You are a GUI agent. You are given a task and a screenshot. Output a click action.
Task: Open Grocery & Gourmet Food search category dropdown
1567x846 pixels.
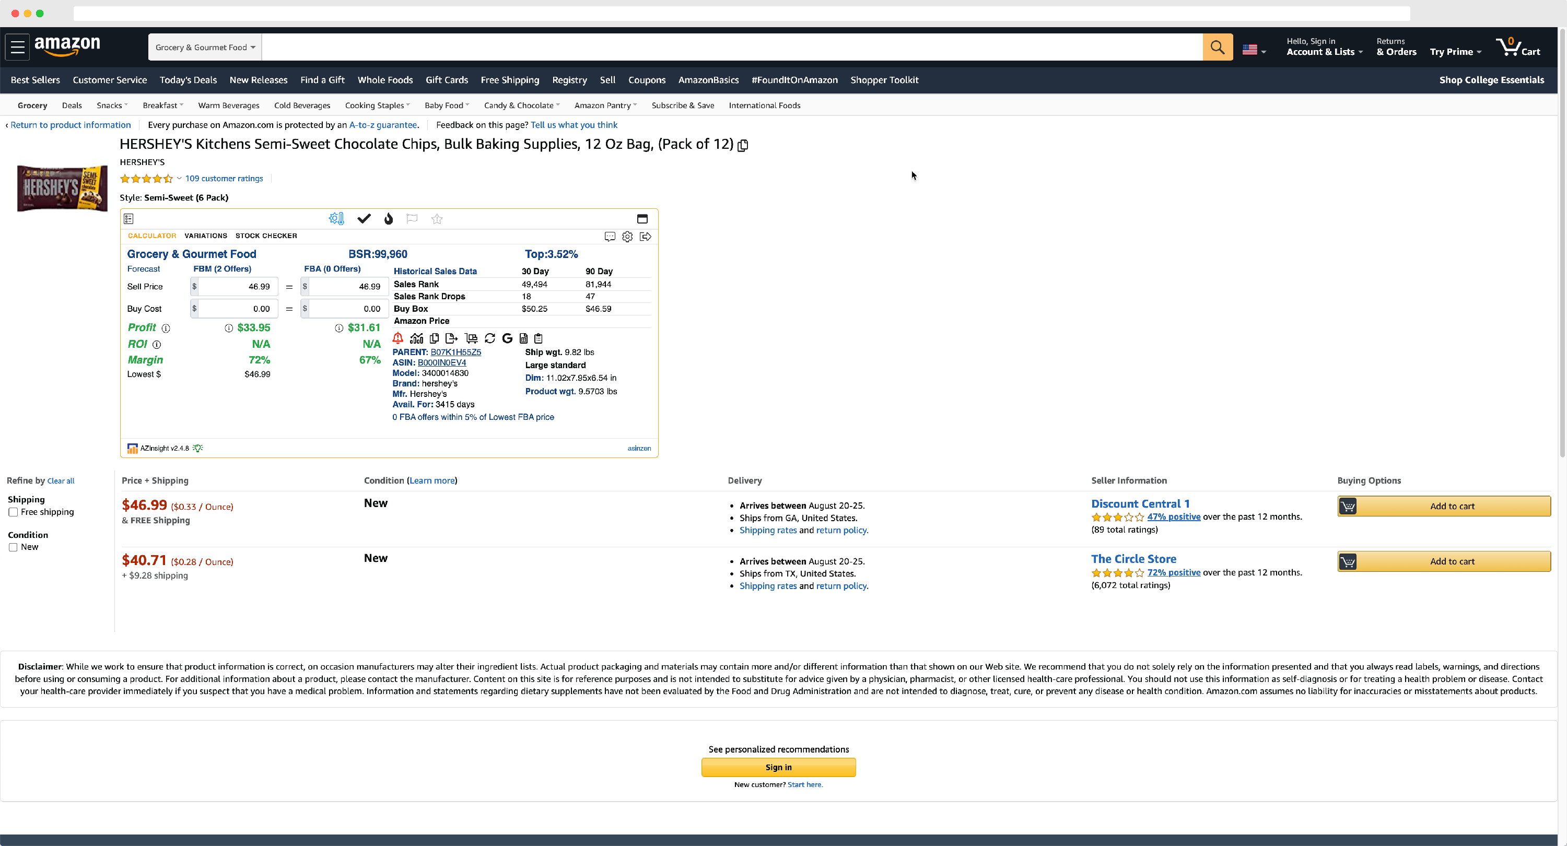205,47
